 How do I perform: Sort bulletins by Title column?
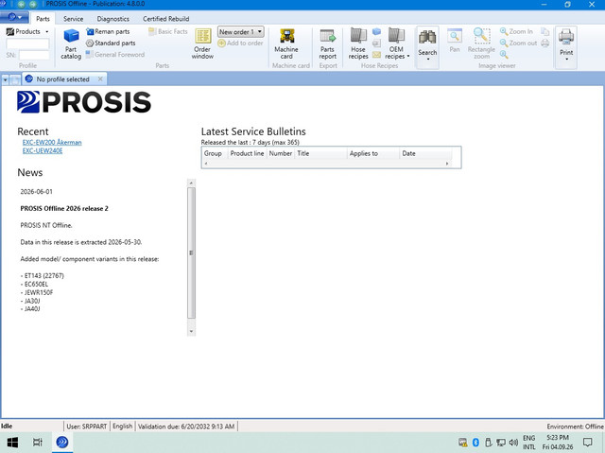pos(321,153)
